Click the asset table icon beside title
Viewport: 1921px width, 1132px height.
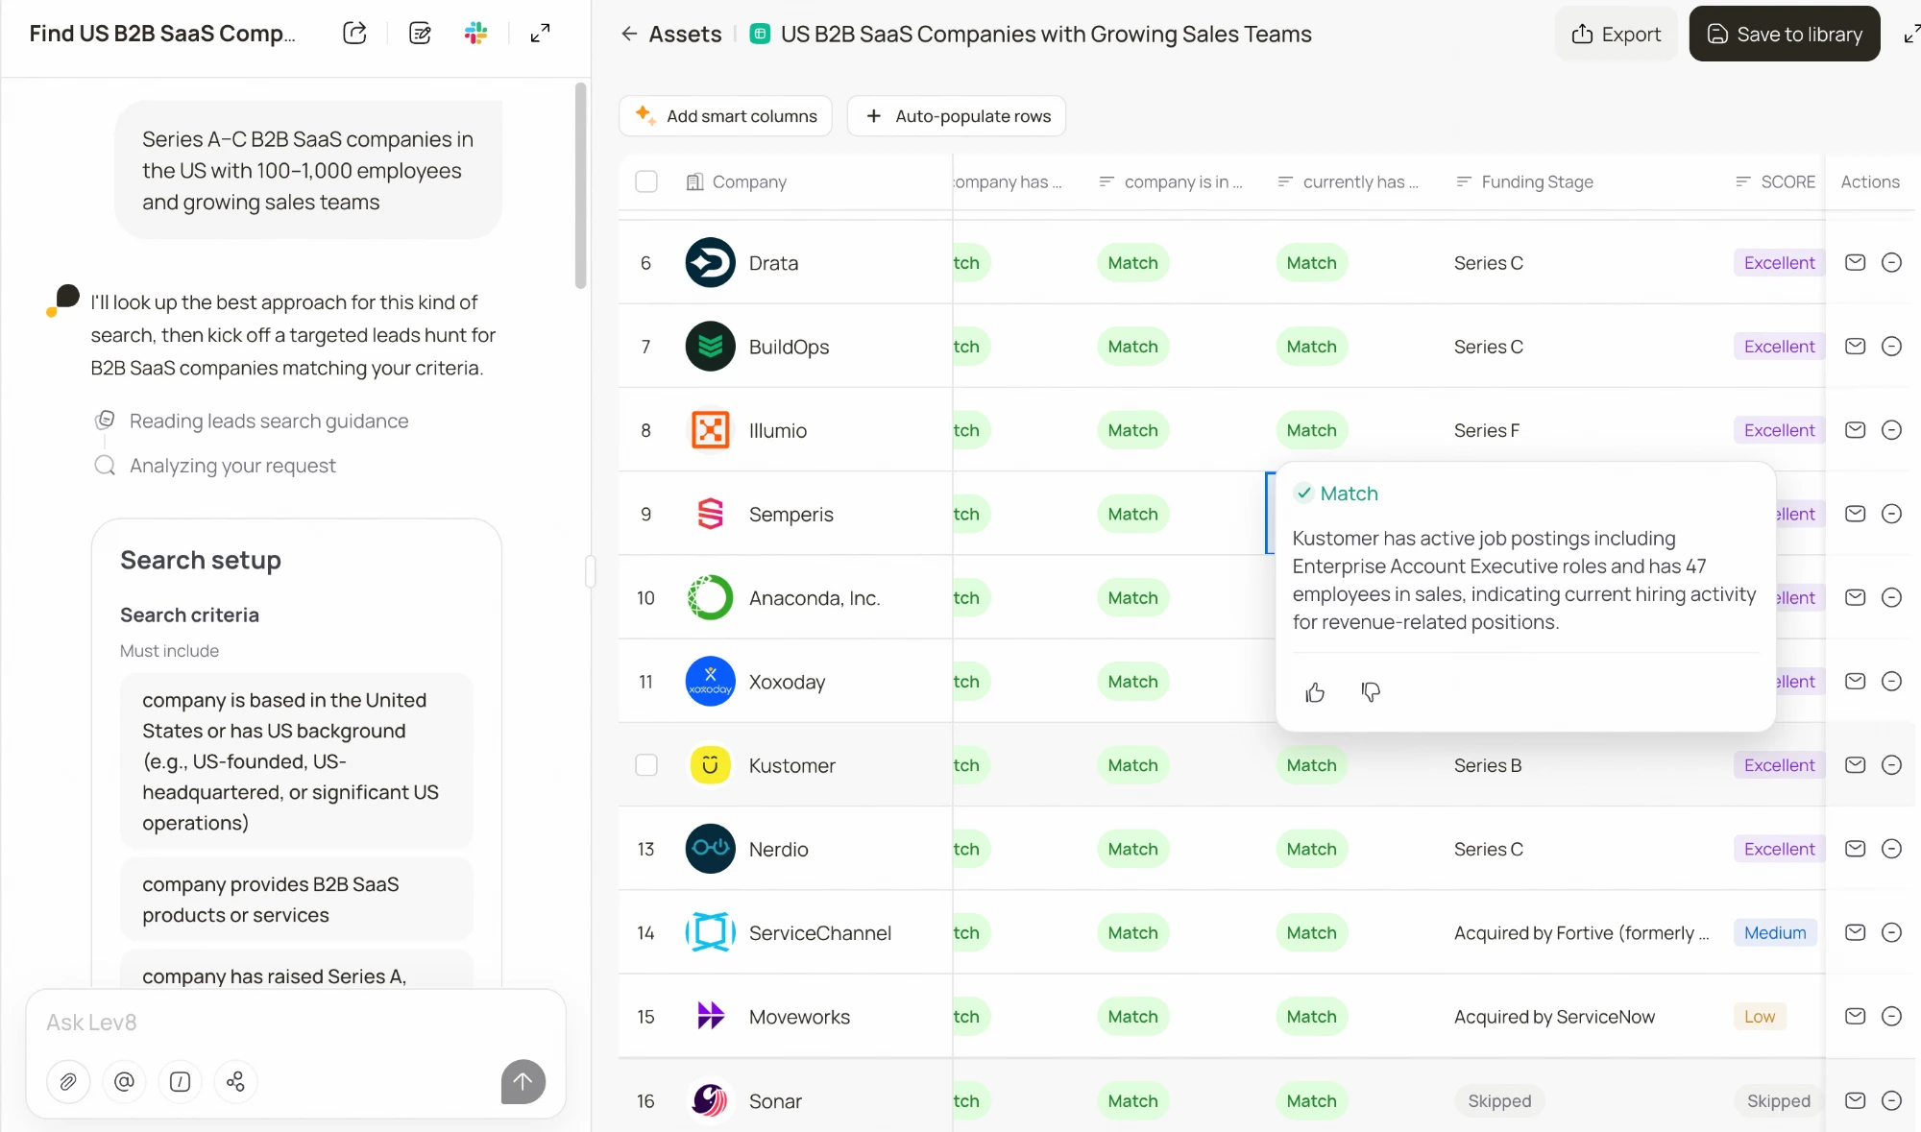(759, 34)
